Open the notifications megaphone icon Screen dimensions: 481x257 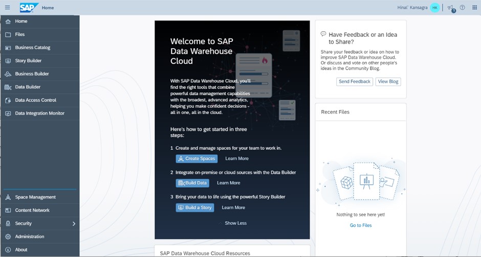[450, 8]
